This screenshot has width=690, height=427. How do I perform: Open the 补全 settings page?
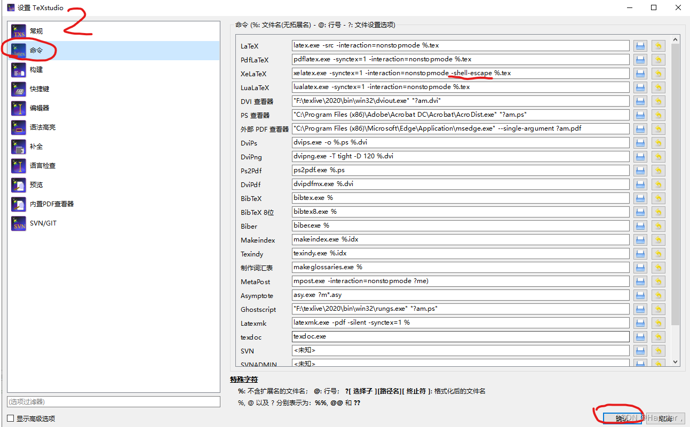(113, 147)
